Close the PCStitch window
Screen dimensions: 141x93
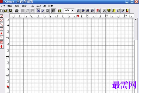click(136, 2)
